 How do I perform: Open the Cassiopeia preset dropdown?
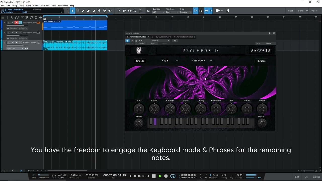pyautogui.click(x=202, y=61)
